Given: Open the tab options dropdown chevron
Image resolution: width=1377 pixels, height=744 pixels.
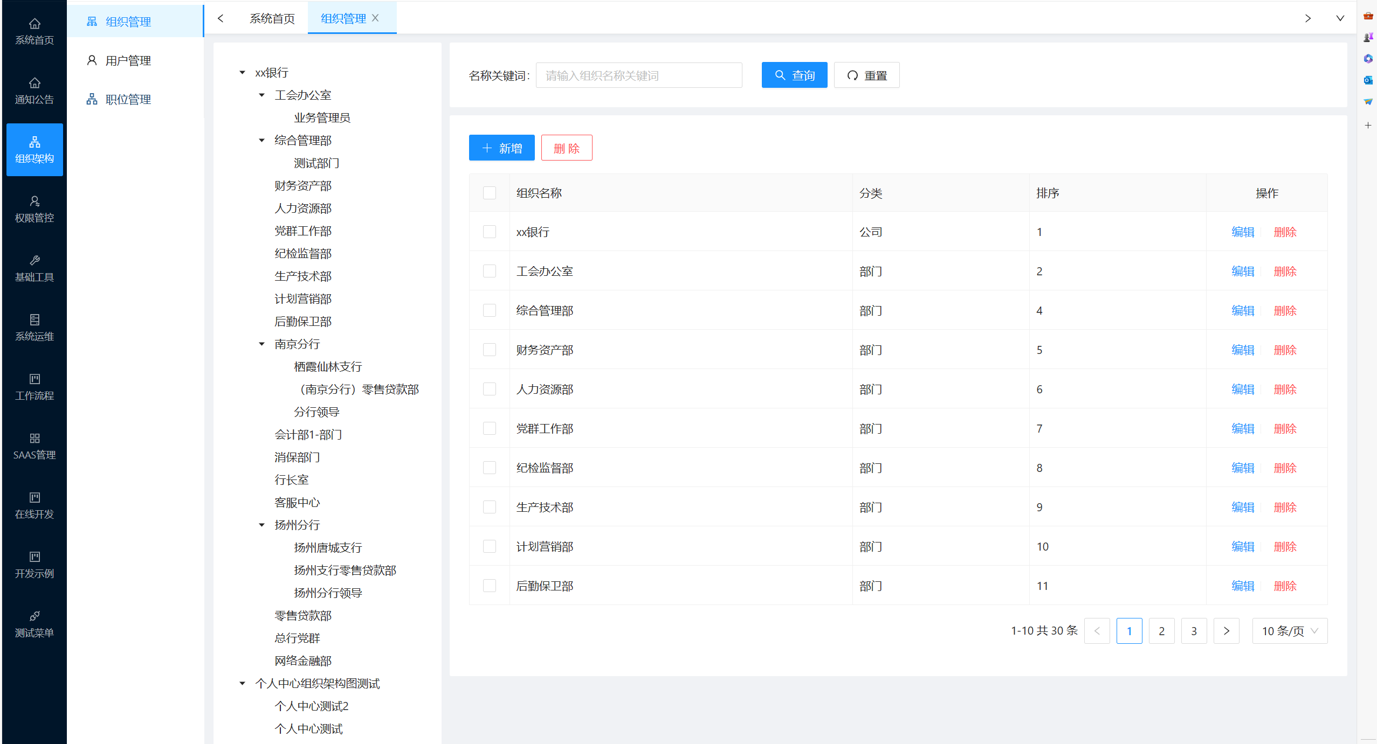Looking at the screenshot, I should click(x=1340, y=18).
